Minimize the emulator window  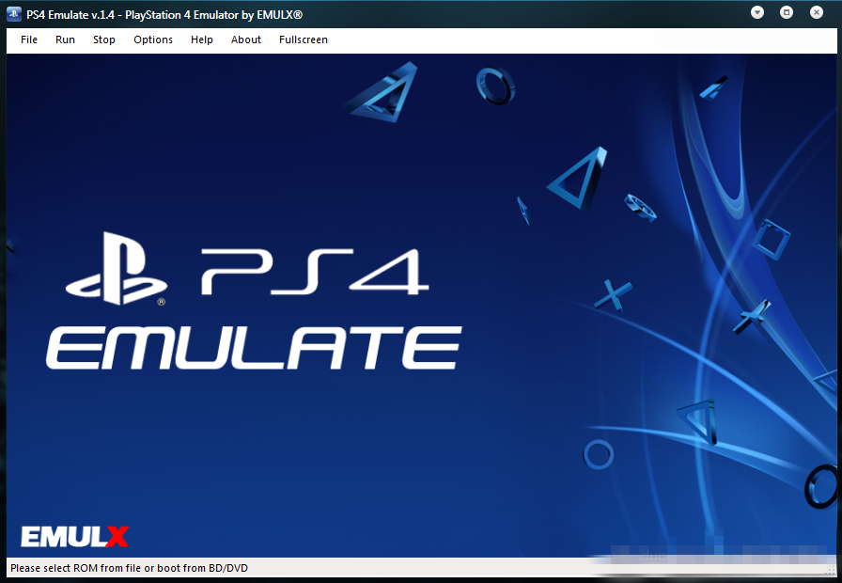(758, 12)
